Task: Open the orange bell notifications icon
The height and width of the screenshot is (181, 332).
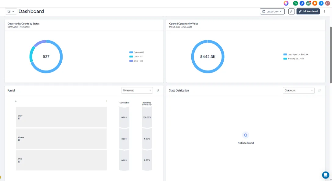Action: tap(315, 3)
